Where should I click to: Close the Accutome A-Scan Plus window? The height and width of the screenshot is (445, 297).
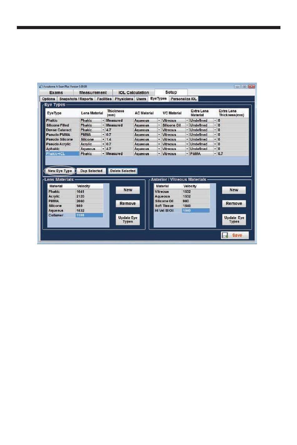pyautogui.click(x=252, y=86)
